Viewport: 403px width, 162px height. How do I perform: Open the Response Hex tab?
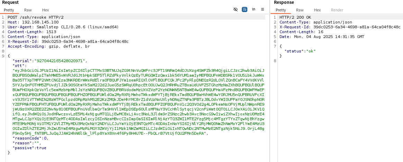coord(317,10)
